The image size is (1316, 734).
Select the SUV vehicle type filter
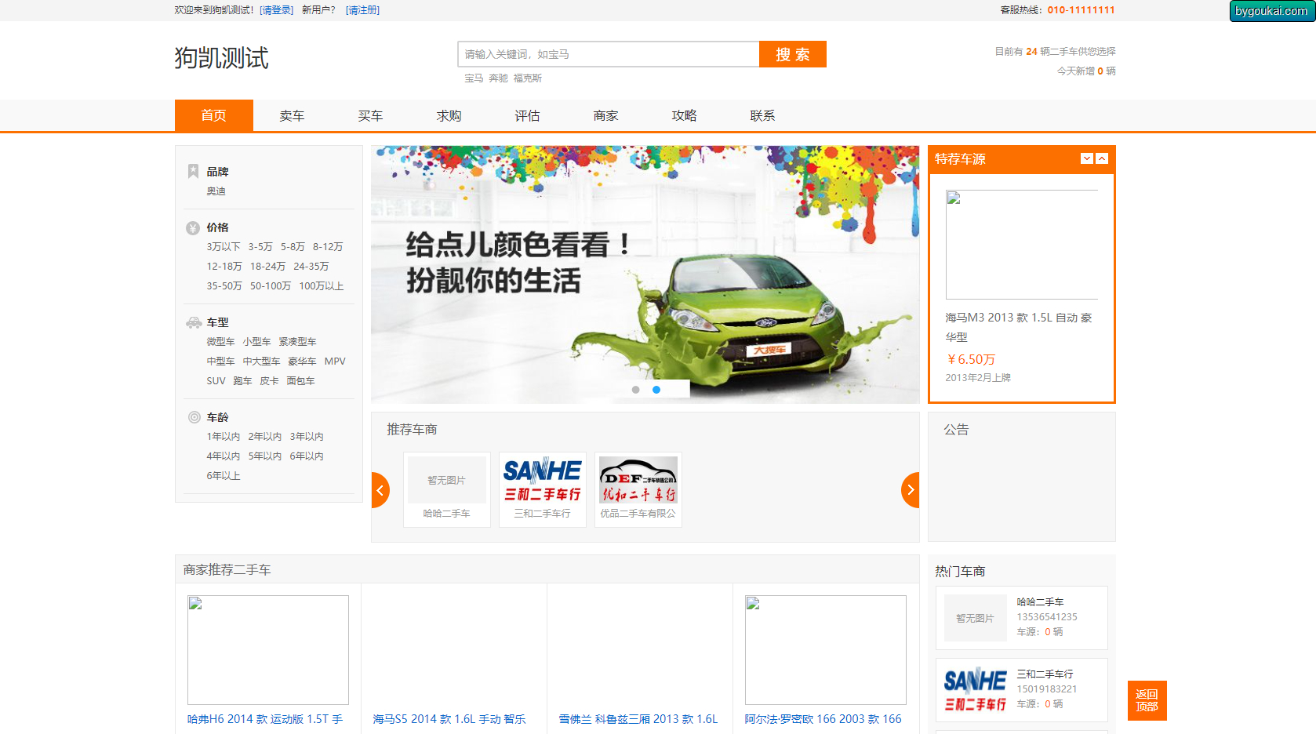tap(216, 381)
